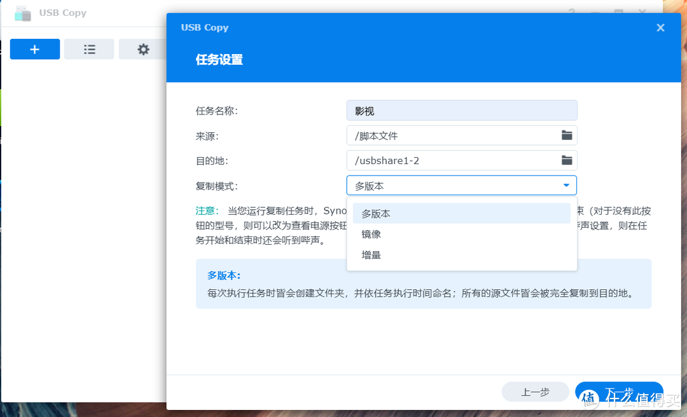
Task: Click the USB Copy app icon in title bar
Action: point(23,12)
